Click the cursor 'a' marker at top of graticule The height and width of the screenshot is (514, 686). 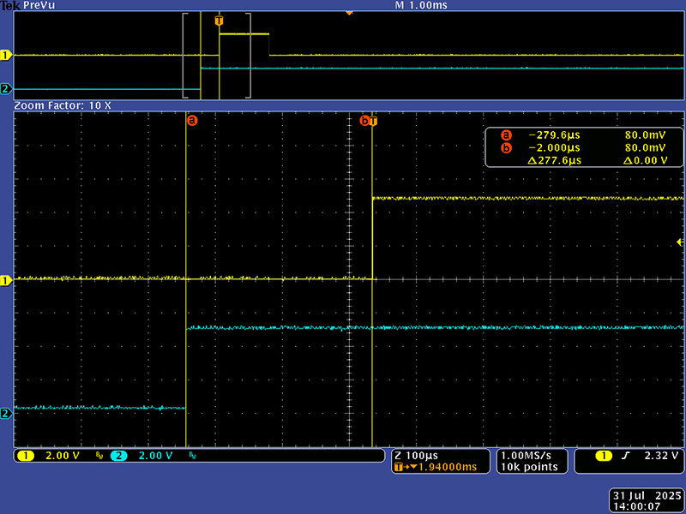tap(192, 121)
